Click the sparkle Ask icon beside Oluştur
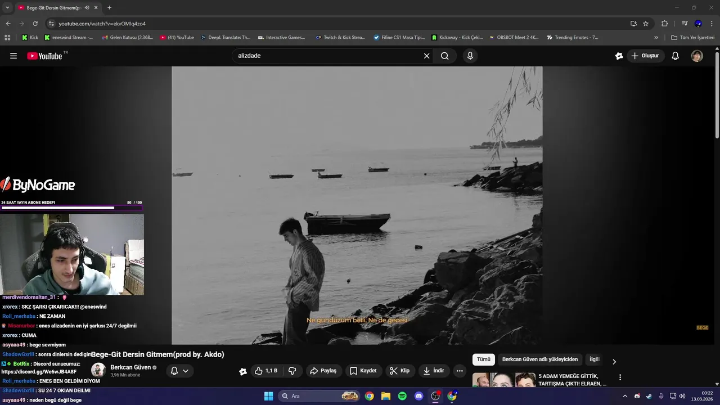Screen dimensions: 720x405 [619, 56]
